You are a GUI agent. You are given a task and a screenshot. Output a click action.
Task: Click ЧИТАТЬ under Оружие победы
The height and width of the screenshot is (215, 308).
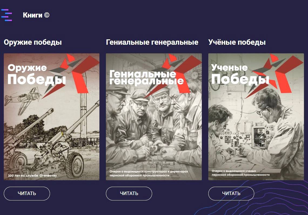pyautogui.click(x=27, y=193)
